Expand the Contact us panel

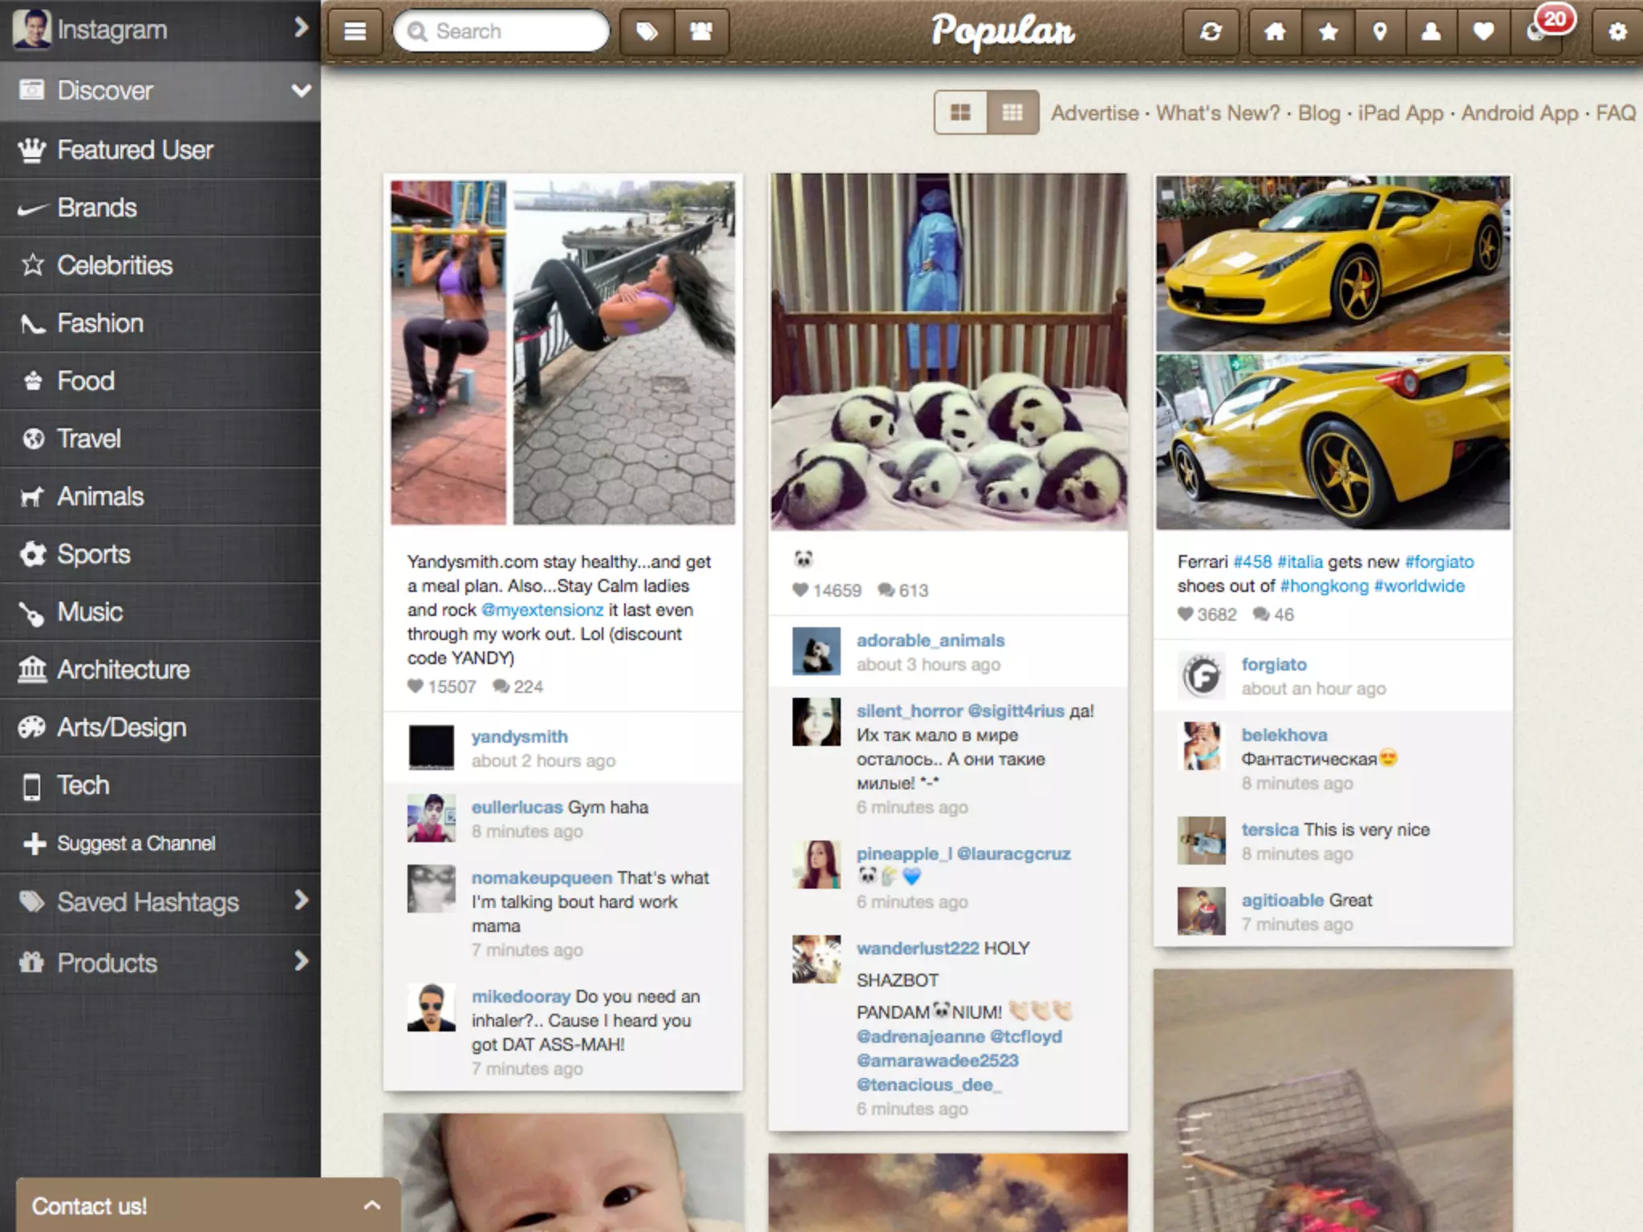(x=371, y=1205)
